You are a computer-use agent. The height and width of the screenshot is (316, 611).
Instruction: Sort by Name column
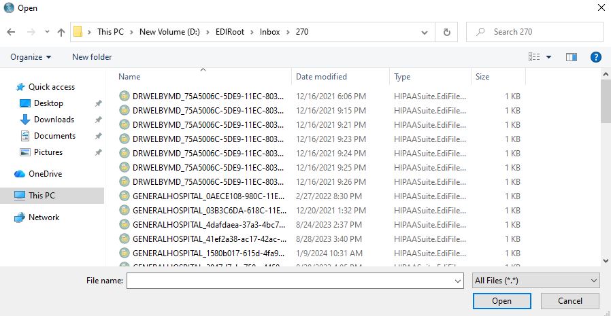click(204, 77)
